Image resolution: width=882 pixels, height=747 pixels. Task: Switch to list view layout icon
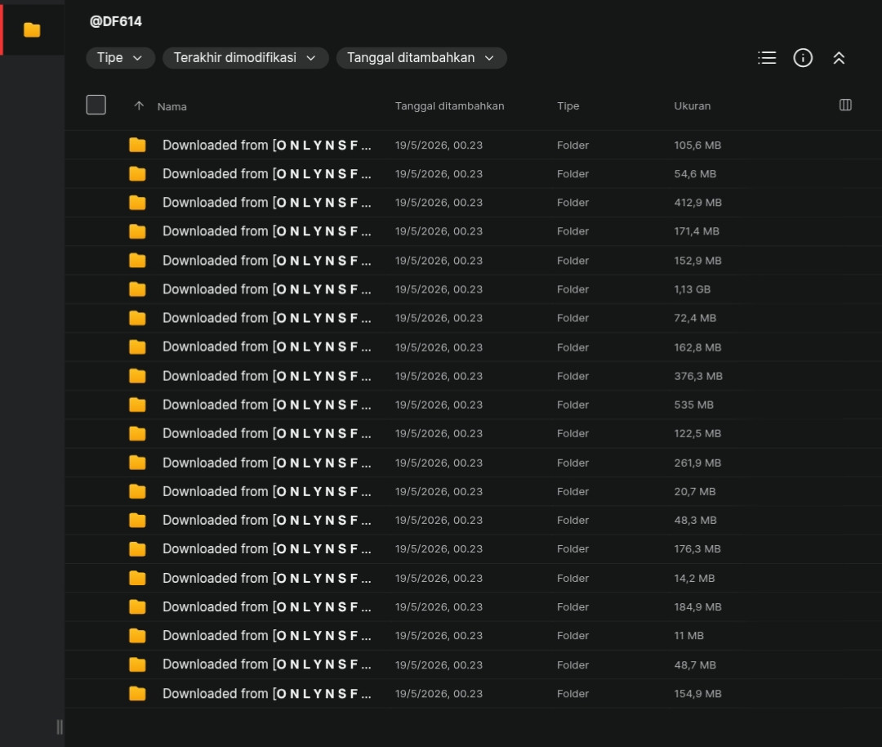click(x=767, y=58)
